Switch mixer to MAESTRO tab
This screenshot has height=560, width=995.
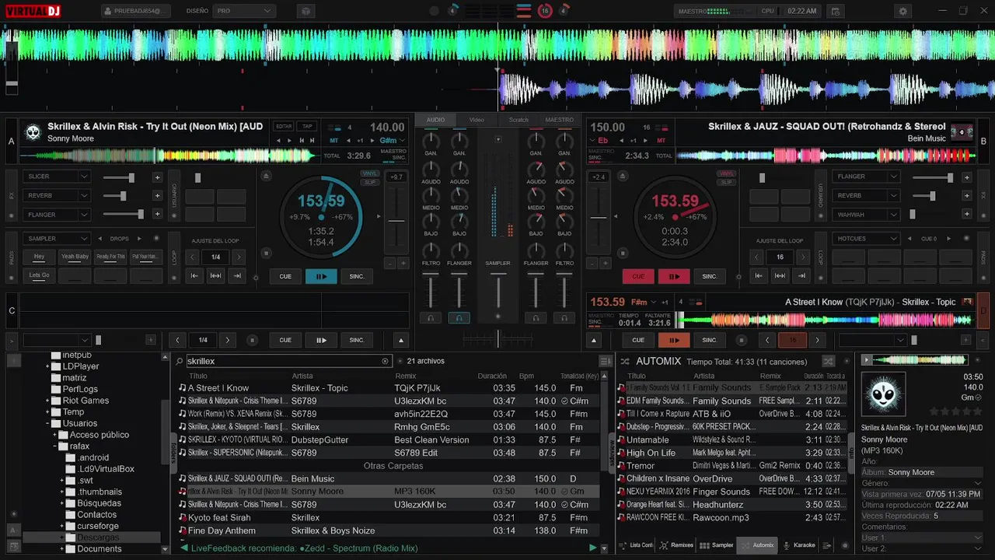(560, 120)
